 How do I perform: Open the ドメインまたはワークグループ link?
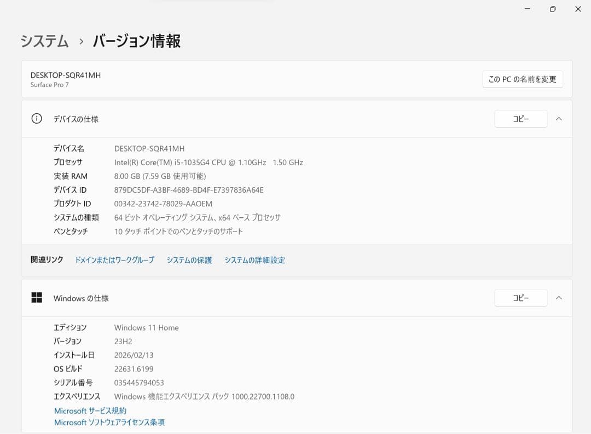click(114, 260)
